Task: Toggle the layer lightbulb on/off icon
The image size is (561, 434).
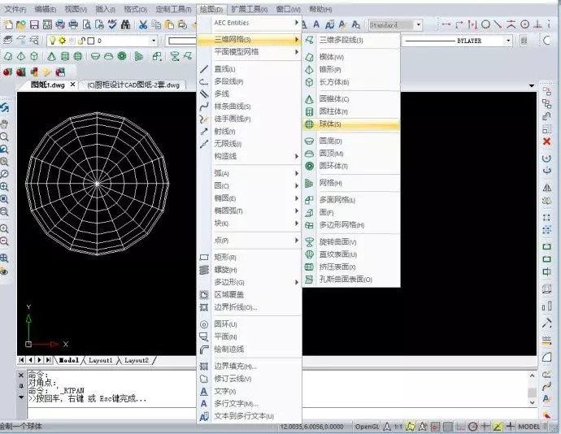Action: click(x=50, y=40)
